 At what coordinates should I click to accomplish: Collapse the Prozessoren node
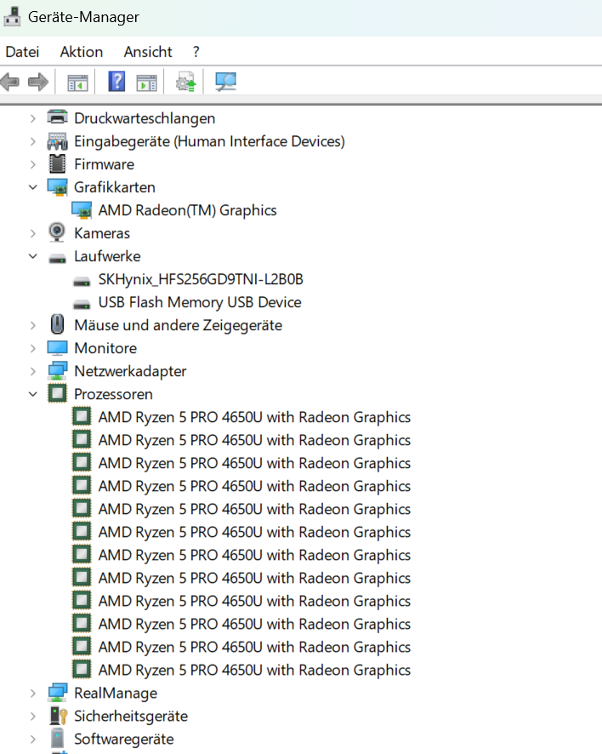[32, 394]
